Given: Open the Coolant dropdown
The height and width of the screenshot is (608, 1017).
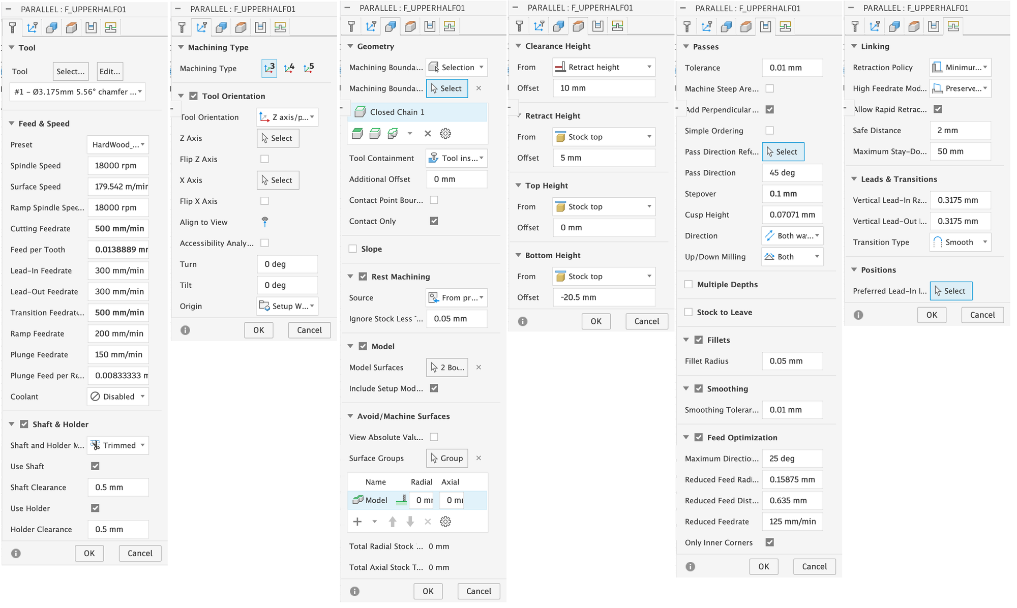Looking at the screenshot, I should [118, 397].
